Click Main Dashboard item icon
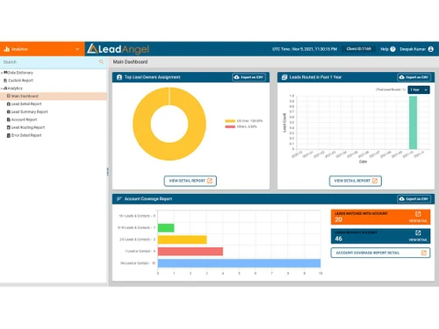Viewport: 439px width, 329px height. coord(9,96)
